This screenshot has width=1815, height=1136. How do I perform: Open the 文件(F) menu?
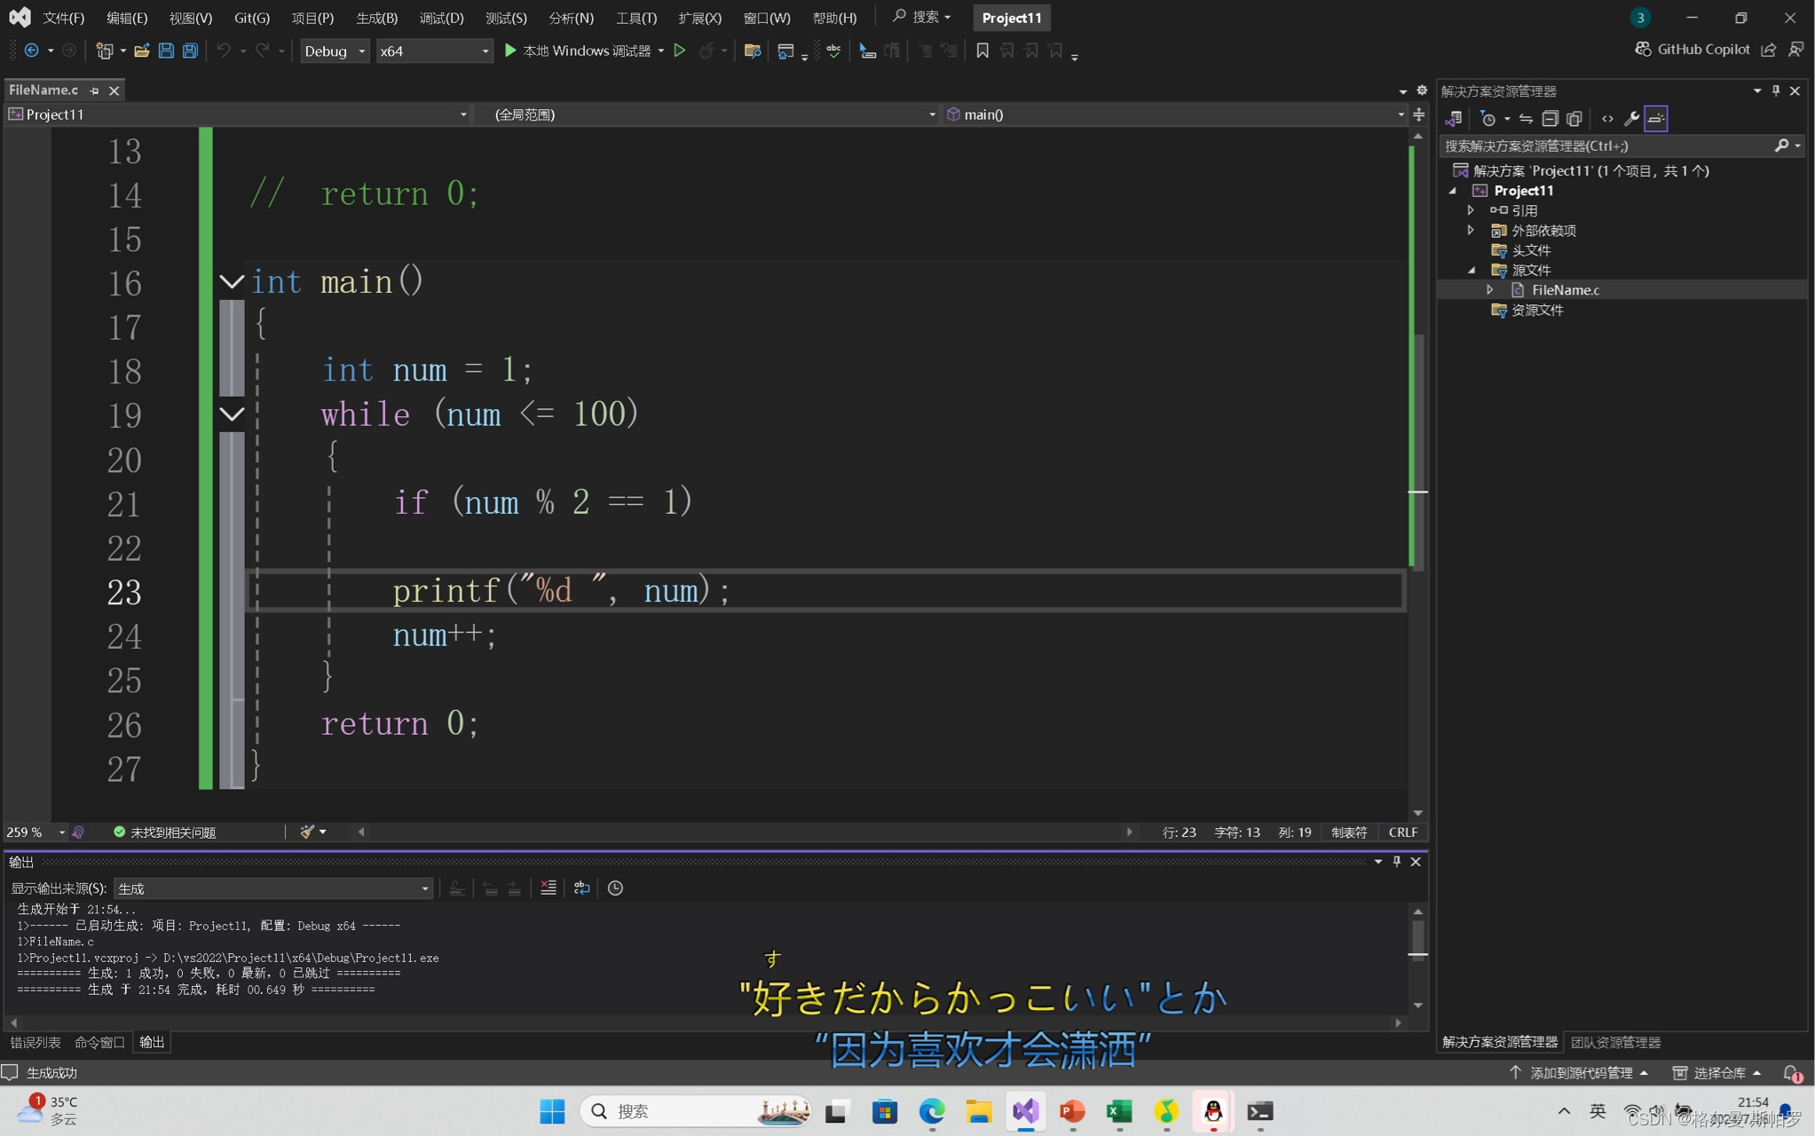click(x=63, y=18)
